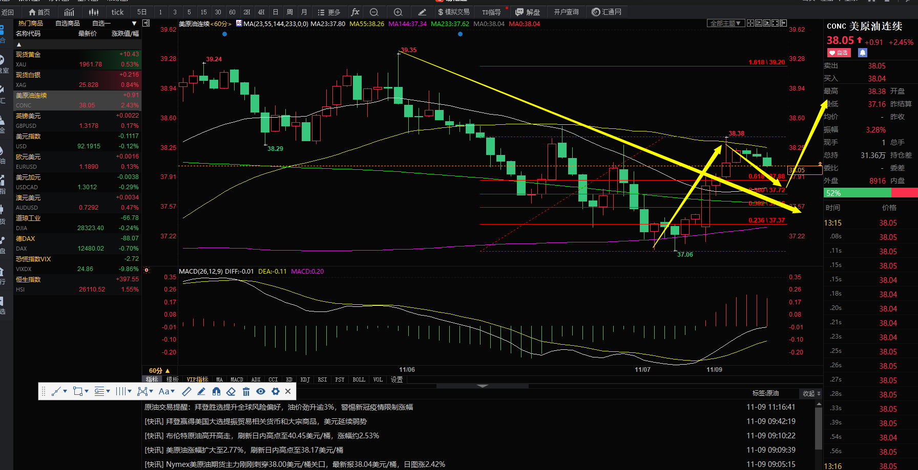This screenshot has height=470, width=918.
Task: Toggle drawings visibility eye icon
Action: tap(261, 391)
